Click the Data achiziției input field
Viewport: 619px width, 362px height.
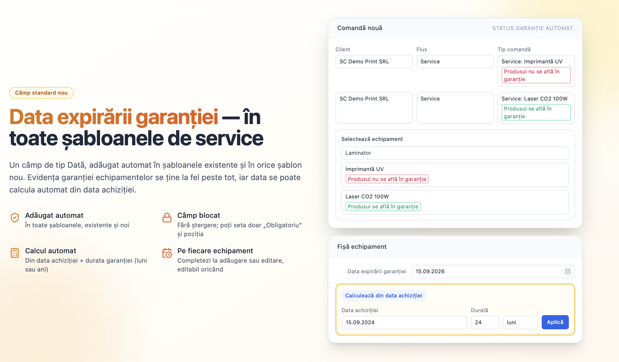coord(404,322)
